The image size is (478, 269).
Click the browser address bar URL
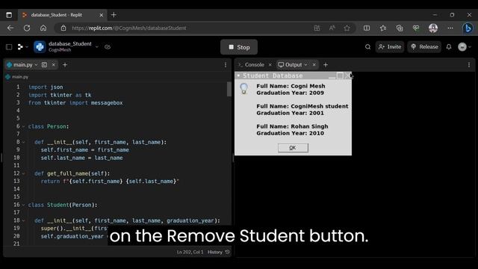tap(129, 28)
